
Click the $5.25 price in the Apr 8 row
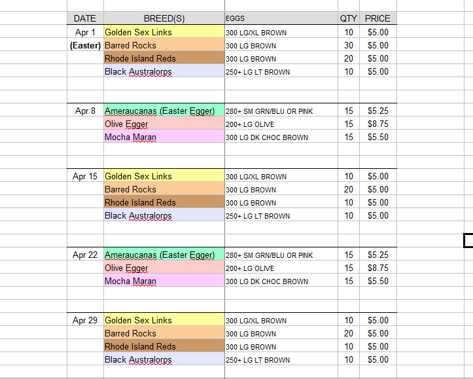point(377,111)
